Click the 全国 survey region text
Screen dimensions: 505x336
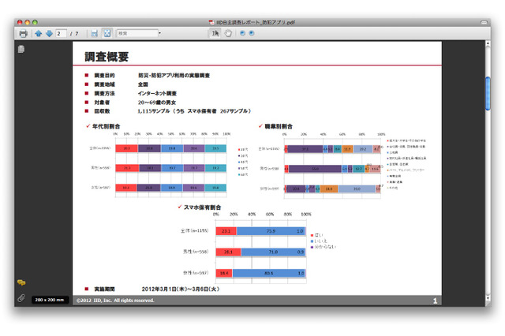tap(143, 84)
